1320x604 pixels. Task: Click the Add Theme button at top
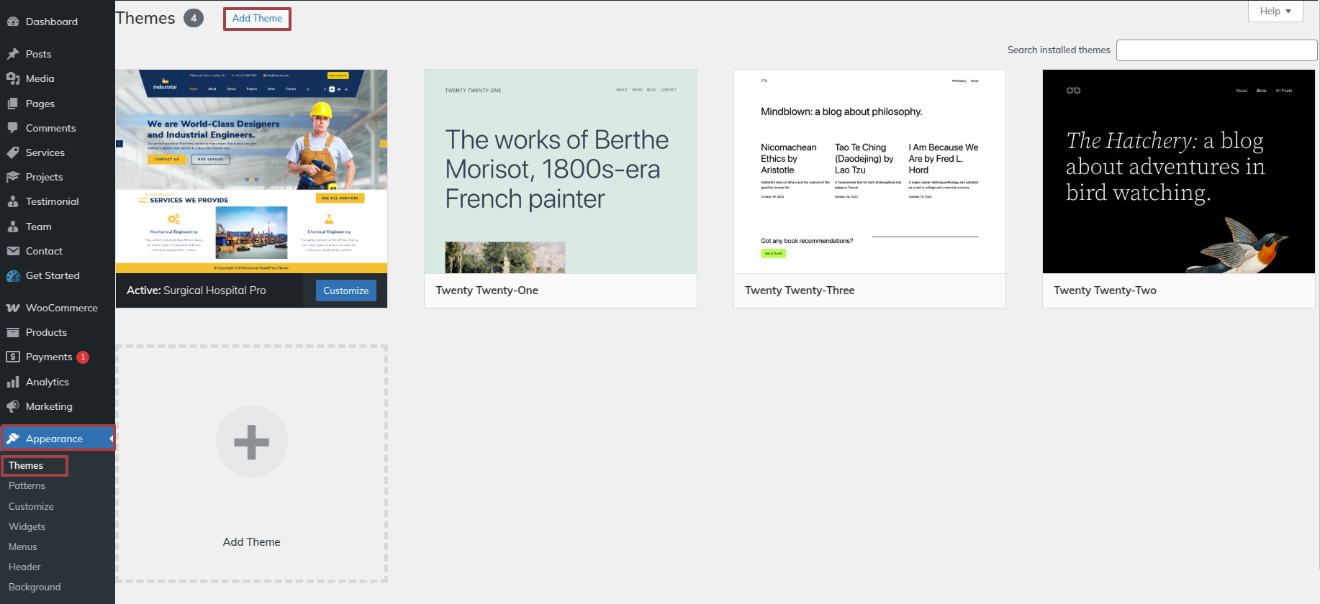[x=257, y=19]
